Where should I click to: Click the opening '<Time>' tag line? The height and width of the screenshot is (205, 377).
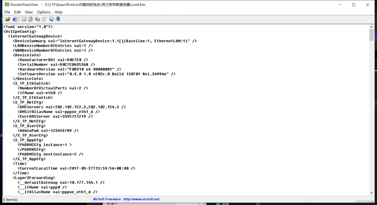coord(20,163)
